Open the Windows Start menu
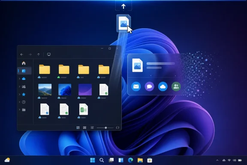 point(93,160)
